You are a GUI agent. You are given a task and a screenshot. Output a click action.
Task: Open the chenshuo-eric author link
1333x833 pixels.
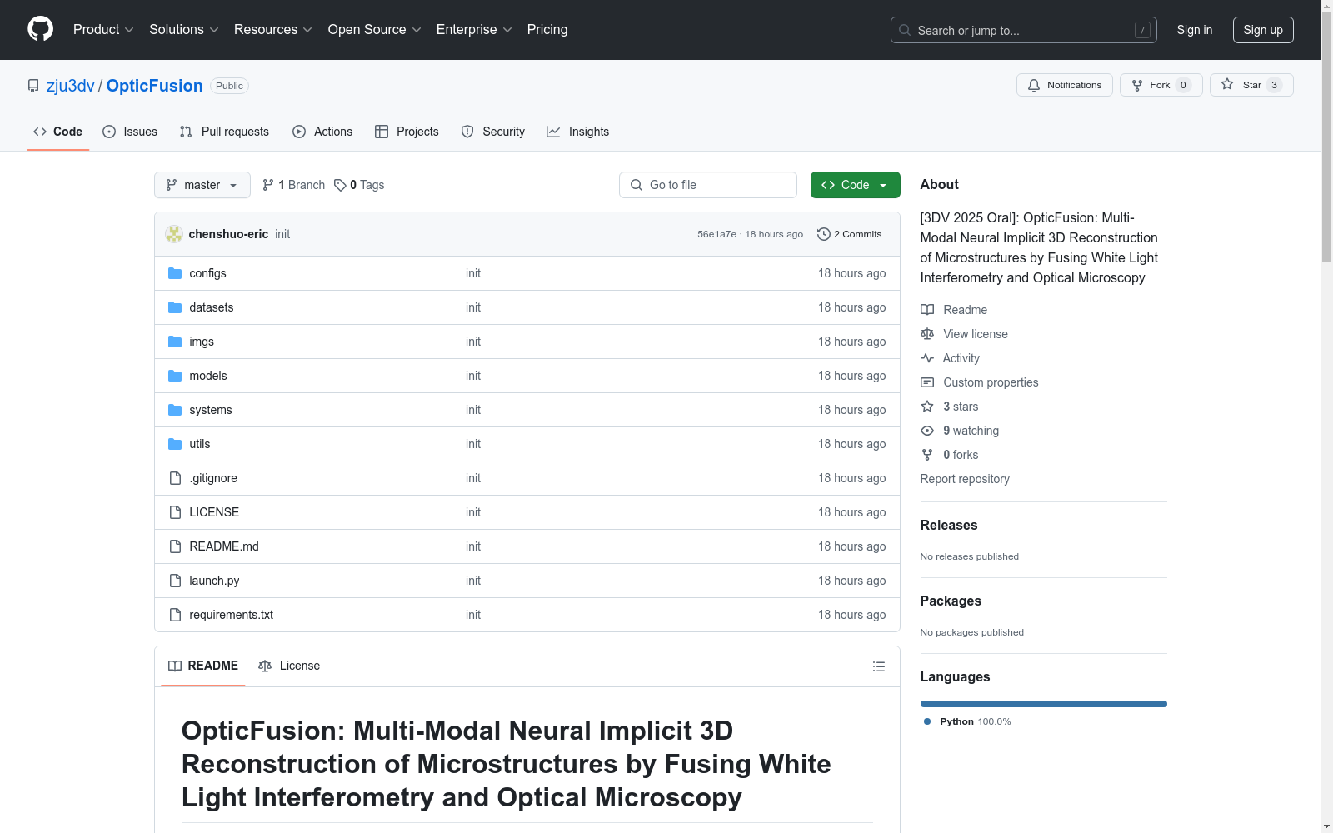[228, 234]
